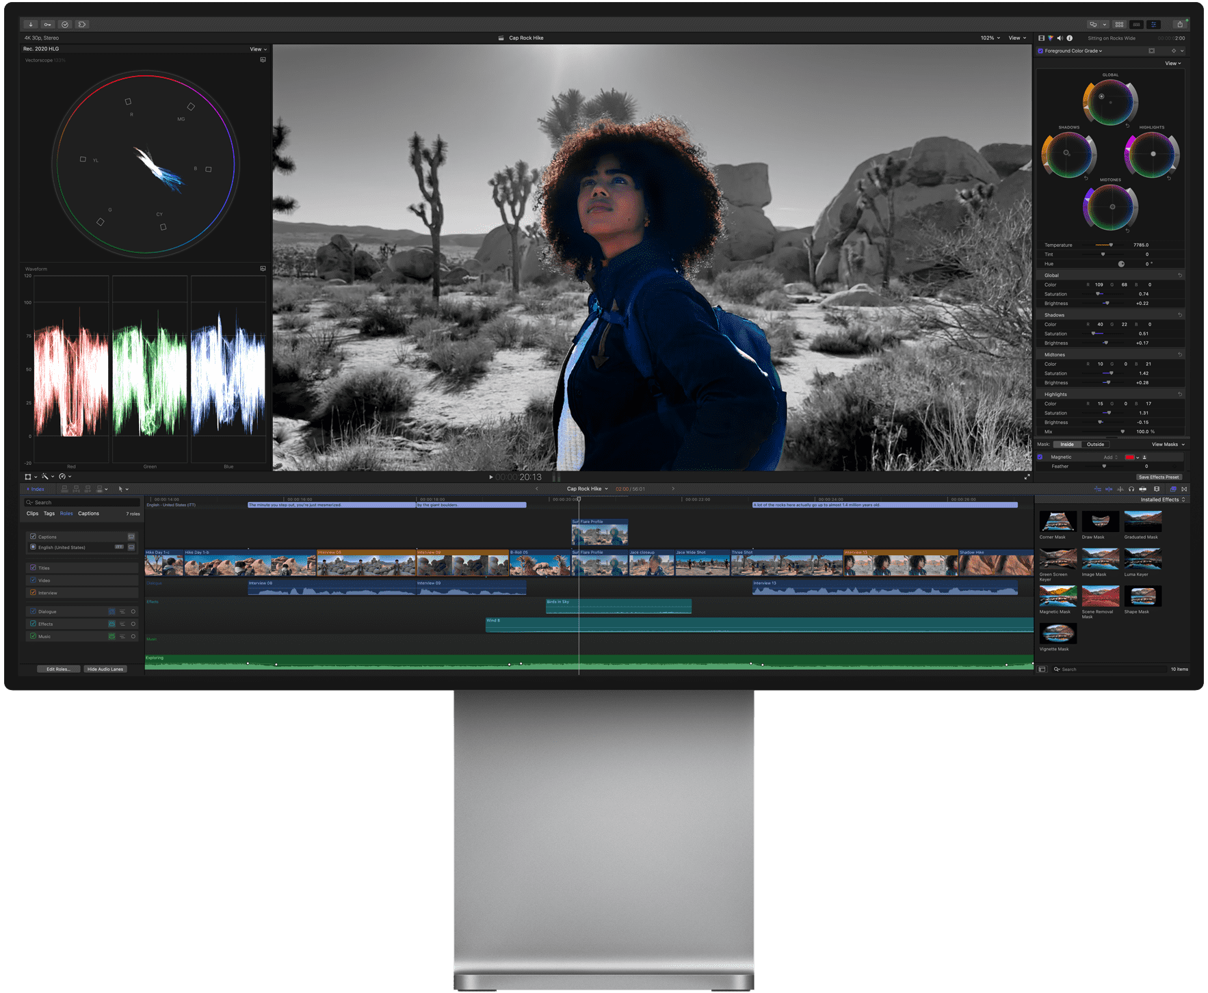The image size is (1208, 993).
Task: Click the Vectorscope settings icon
Action: [x=263, y=60]
